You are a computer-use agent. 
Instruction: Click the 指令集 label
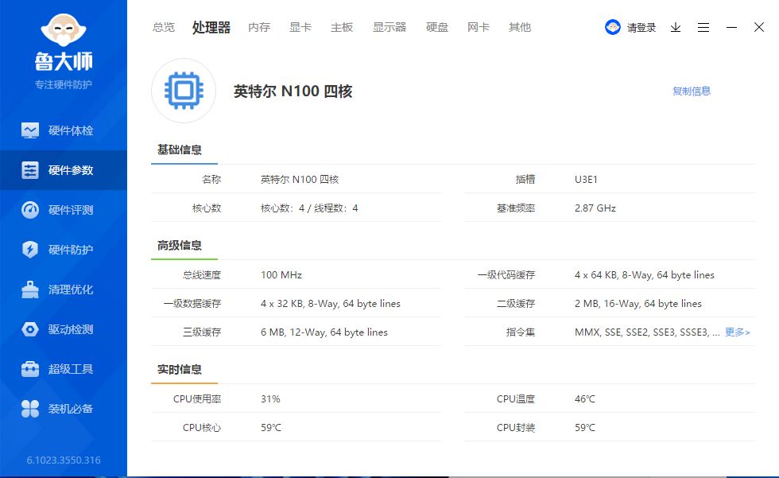[520, 332]
